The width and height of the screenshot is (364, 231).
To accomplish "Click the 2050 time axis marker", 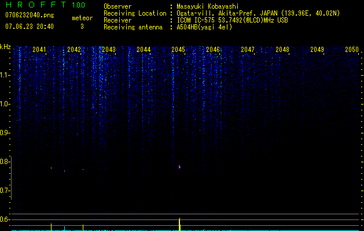I will click(x=352, y=50).
